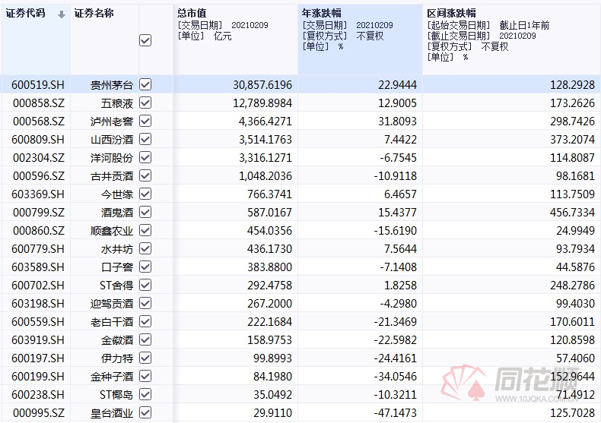601x423 pixels.
Task: Click the sort arrow beside 证券代码
Action: [x=62, y=15]
